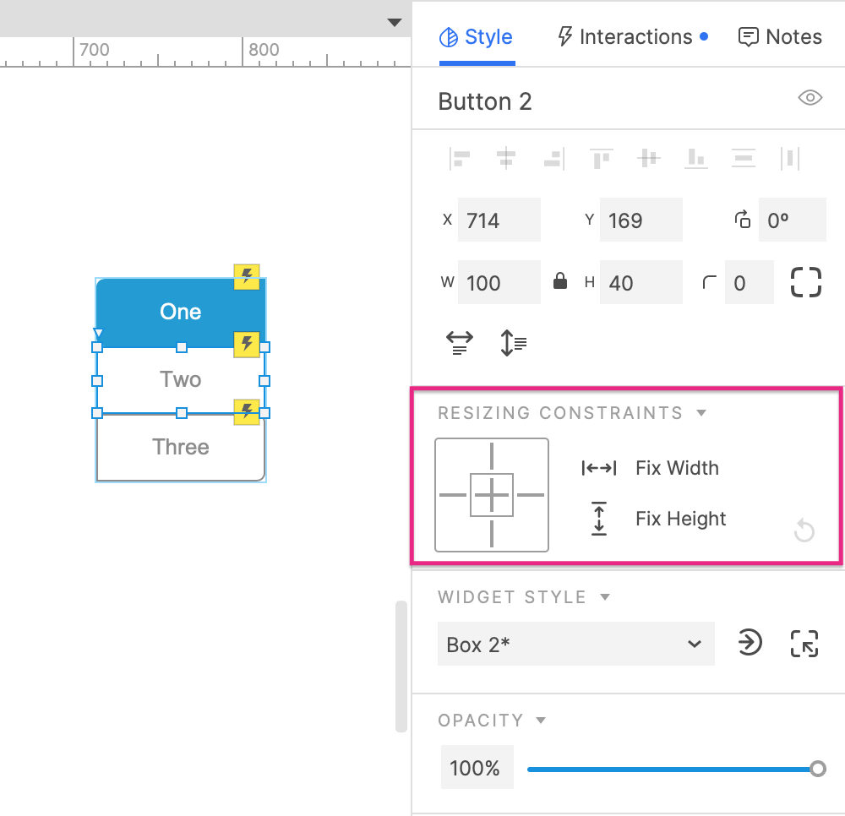Image resolution: width=845 pixels, height=816 pixels.
Task: Select the Two button on the canvas
Action: pos(180,378)
